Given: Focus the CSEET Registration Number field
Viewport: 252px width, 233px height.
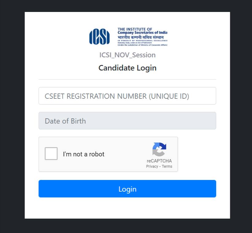Looking at the screenshot, I should pyautogui.click(x=127, y=96).
